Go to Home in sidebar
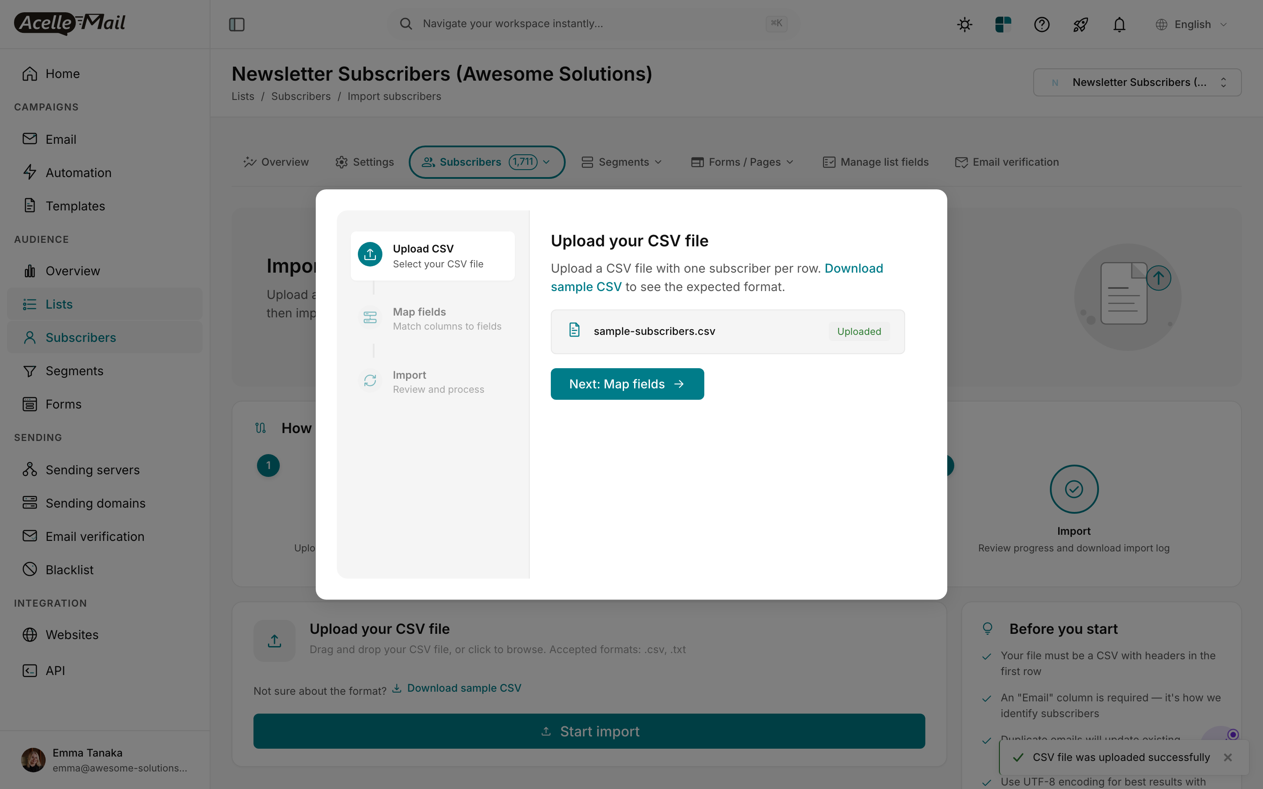The height and width of the screenshot is (789, 1263). point(104,74)
